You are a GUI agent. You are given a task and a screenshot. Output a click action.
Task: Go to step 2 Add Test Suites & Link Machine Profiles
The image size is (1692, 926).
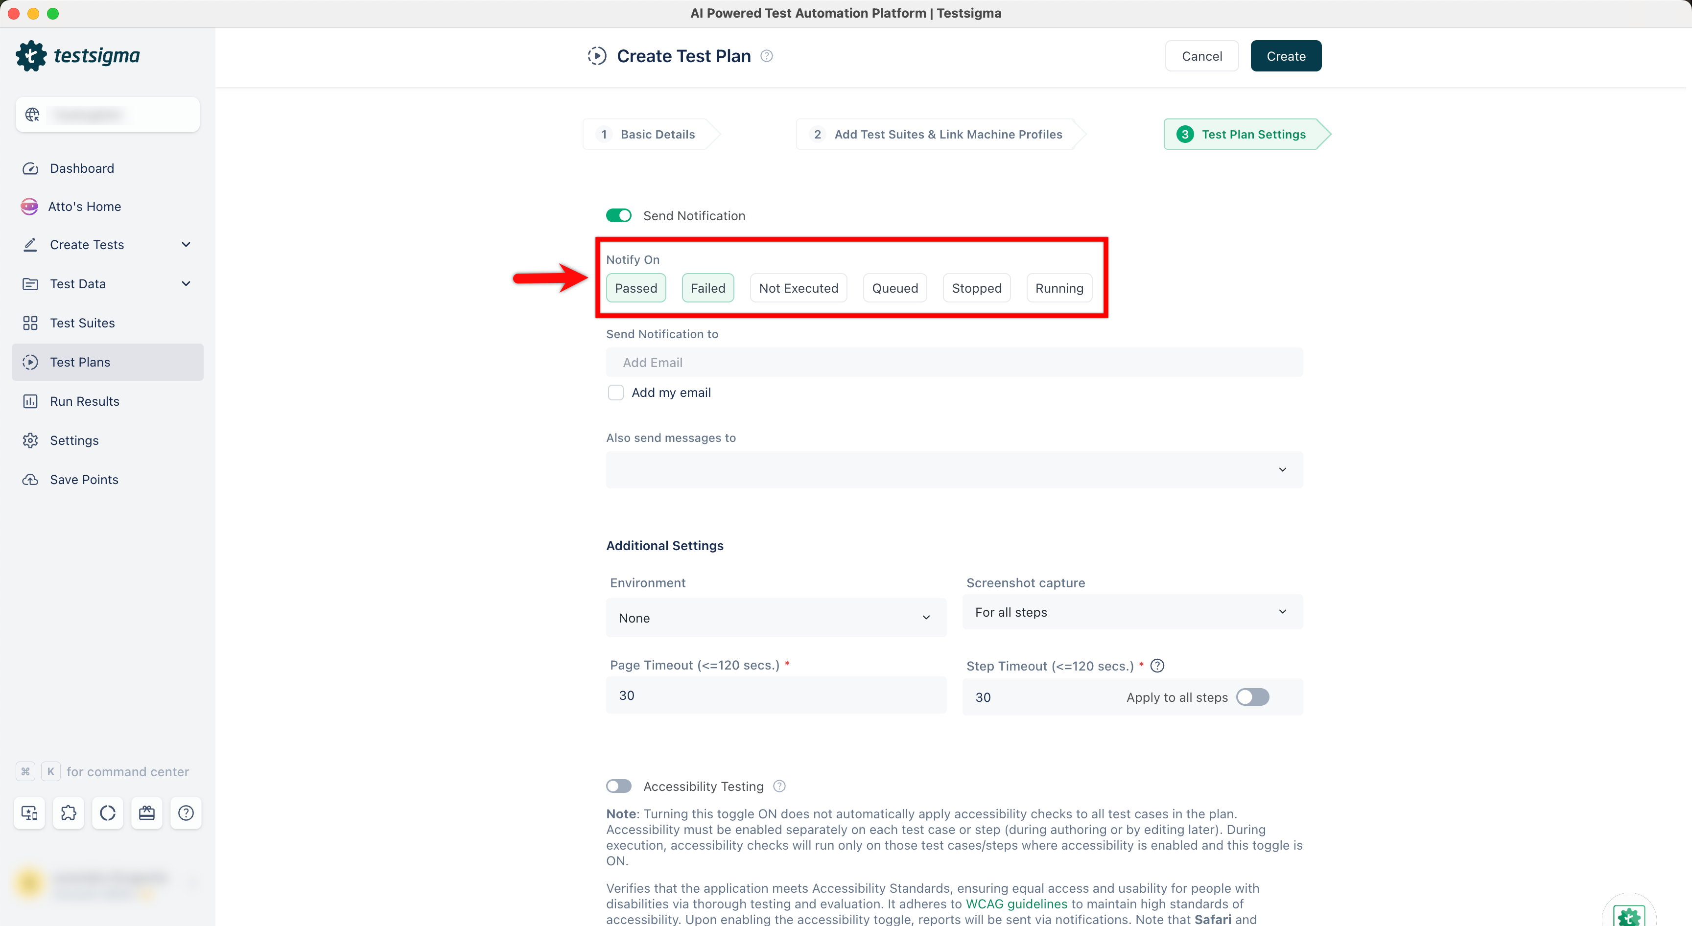tap(940, 135)
